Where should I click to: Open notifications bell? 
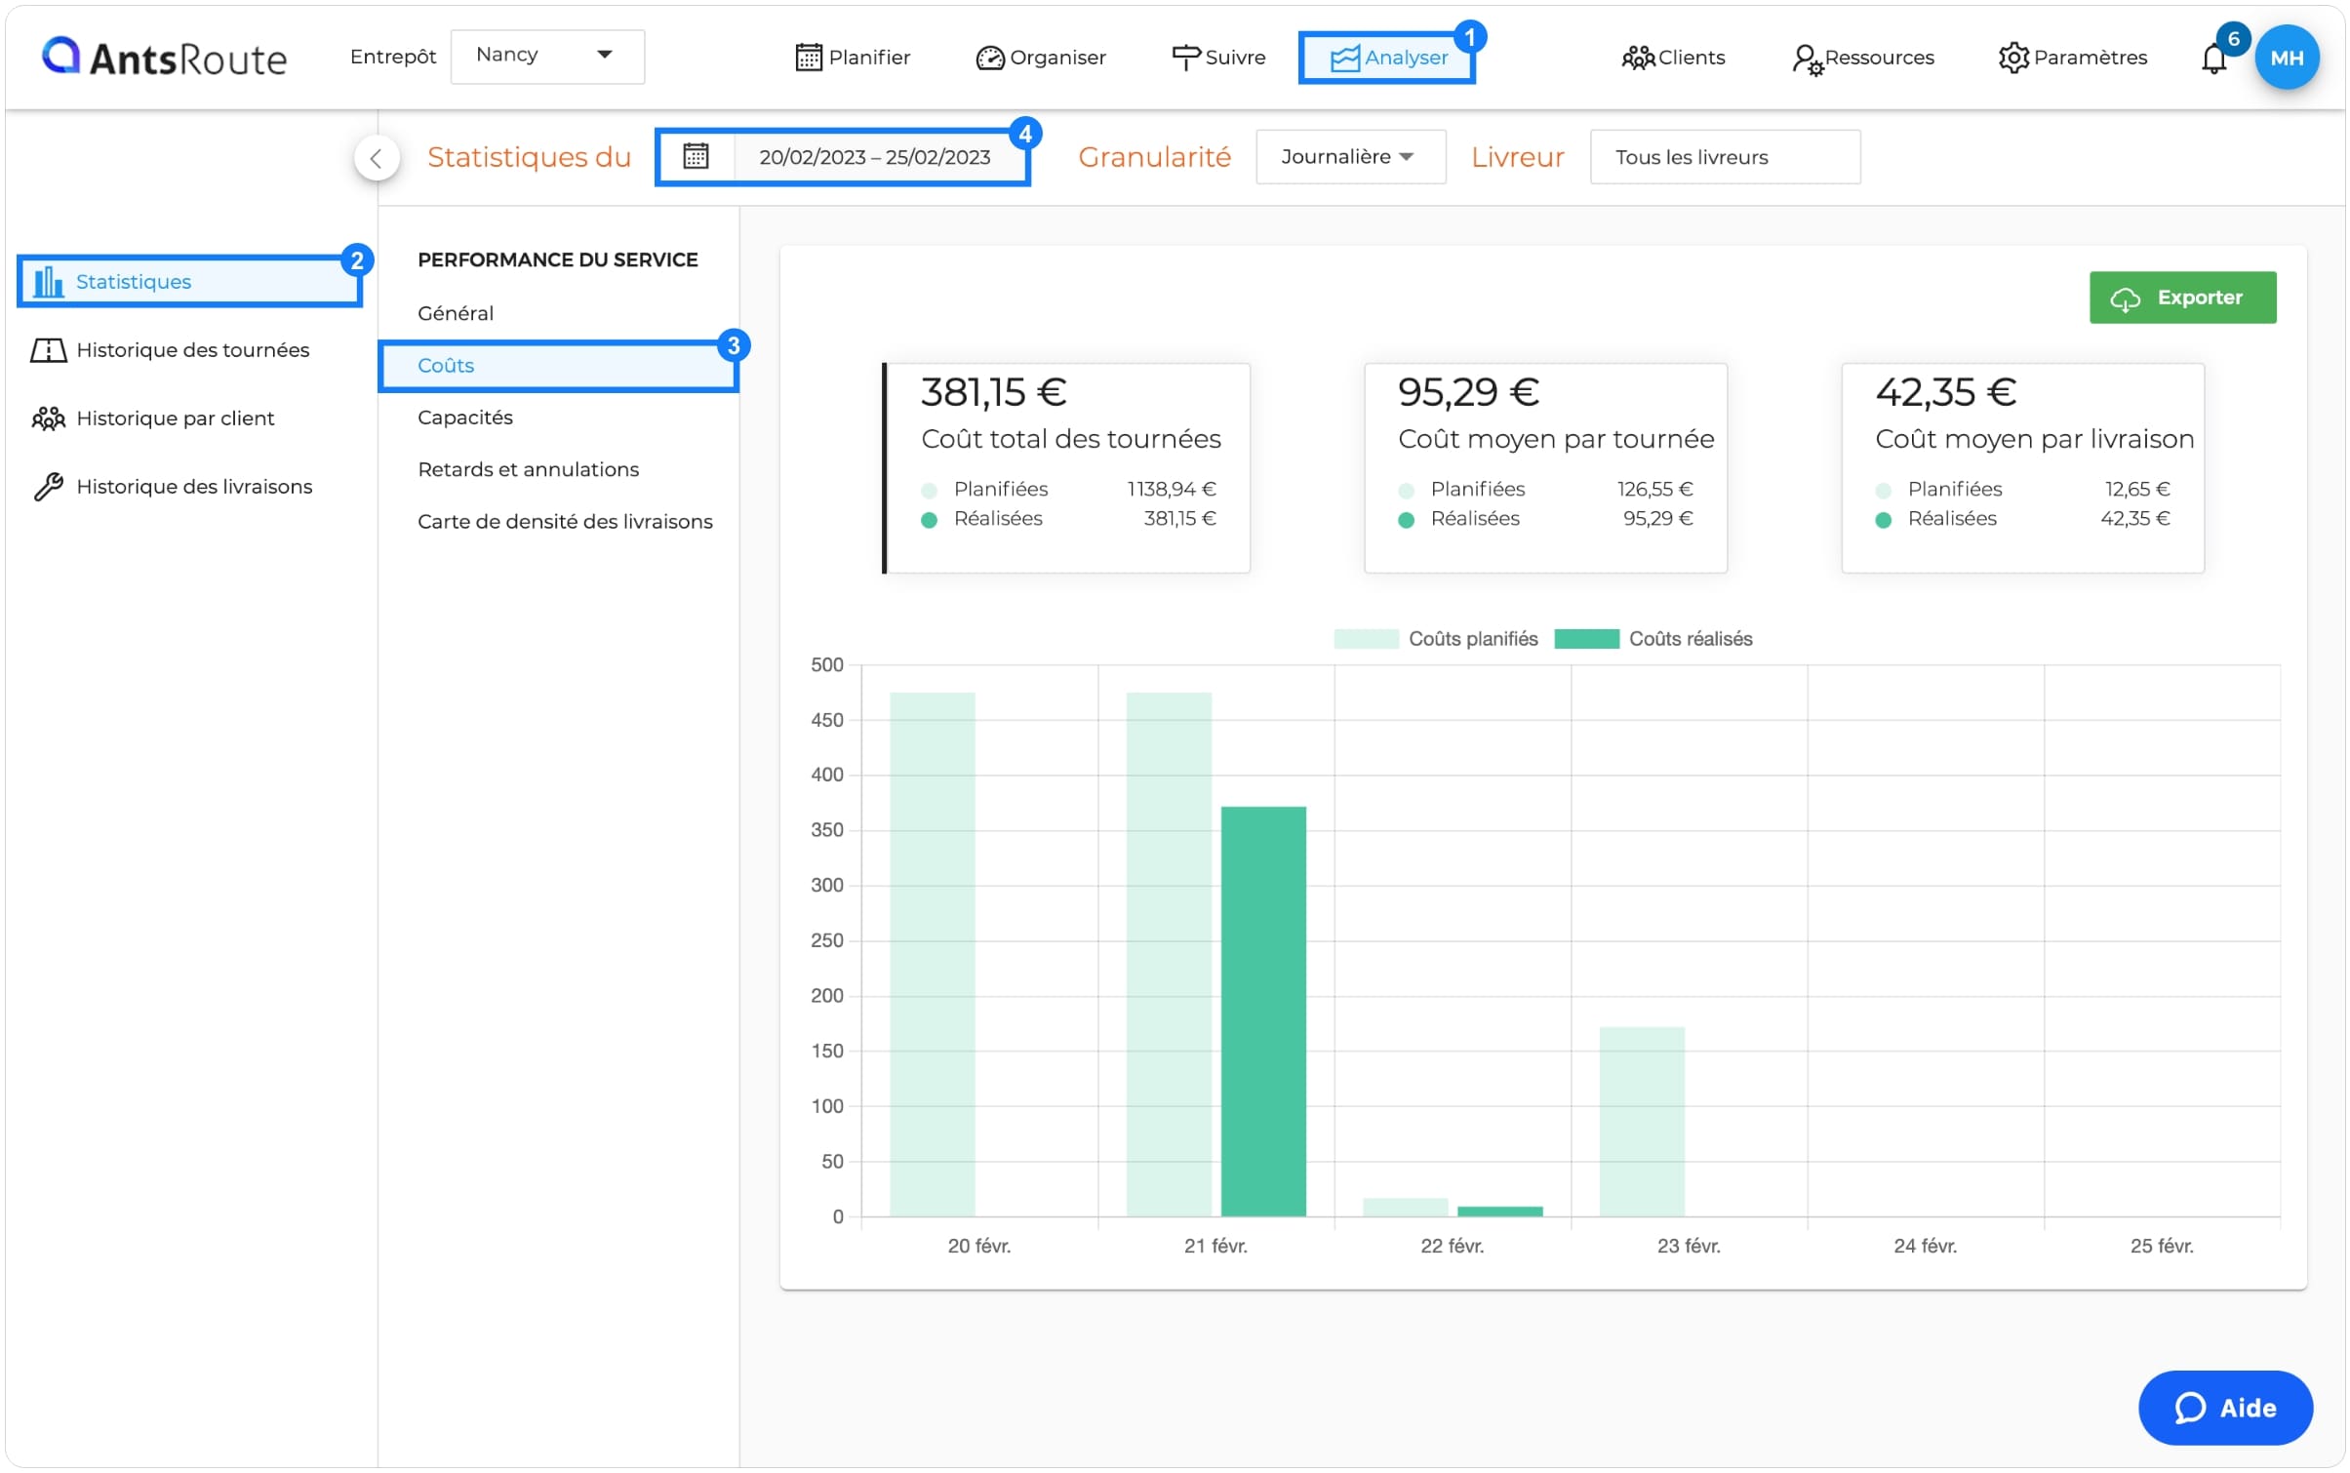2213,60
